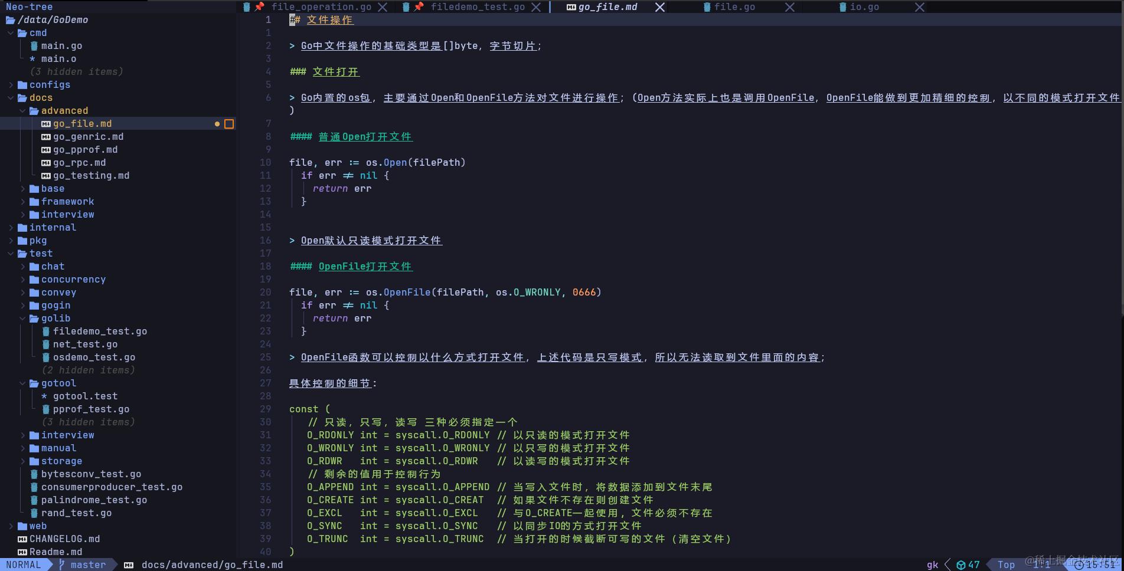Collapse the test folder
Image resolution: width=1124 pixels, height=571 pixels.
click(x=11, y=254)
